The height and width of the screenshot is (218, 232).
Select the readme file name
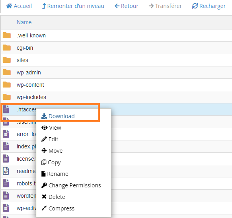pyautogui.click(x=26, y=171)
